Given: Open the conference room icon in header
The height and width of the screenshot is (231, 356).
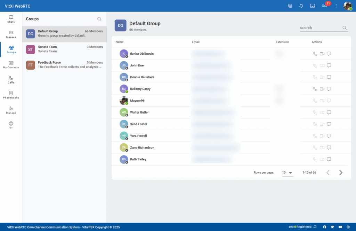Looking at the screenshot, I should pos(313,6).
